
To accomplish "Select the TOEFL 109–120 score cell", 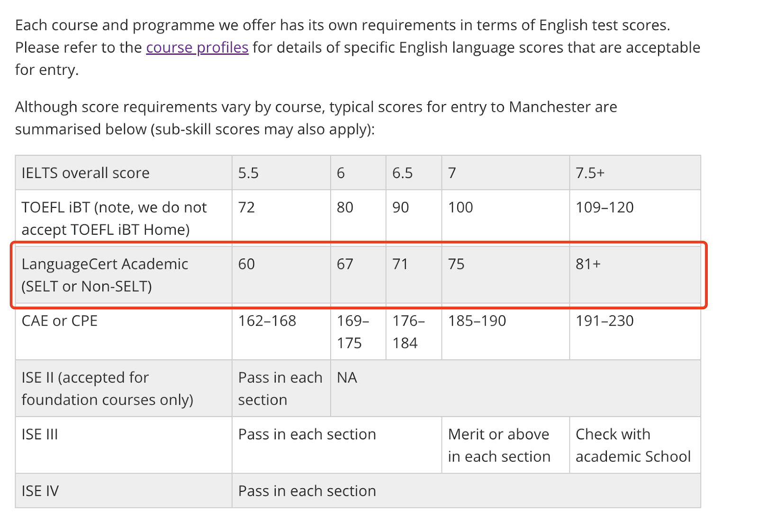I will (x=635, y=218).
